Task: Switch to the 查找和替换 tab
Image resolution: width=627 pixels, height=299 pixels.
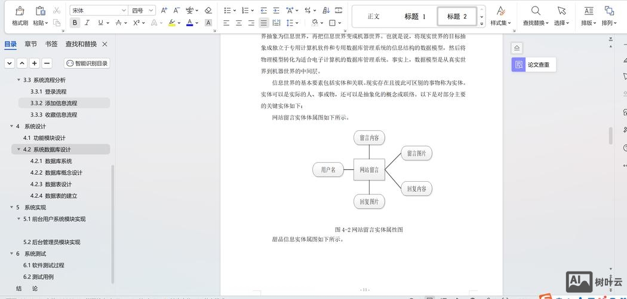Action: [81, 44]
